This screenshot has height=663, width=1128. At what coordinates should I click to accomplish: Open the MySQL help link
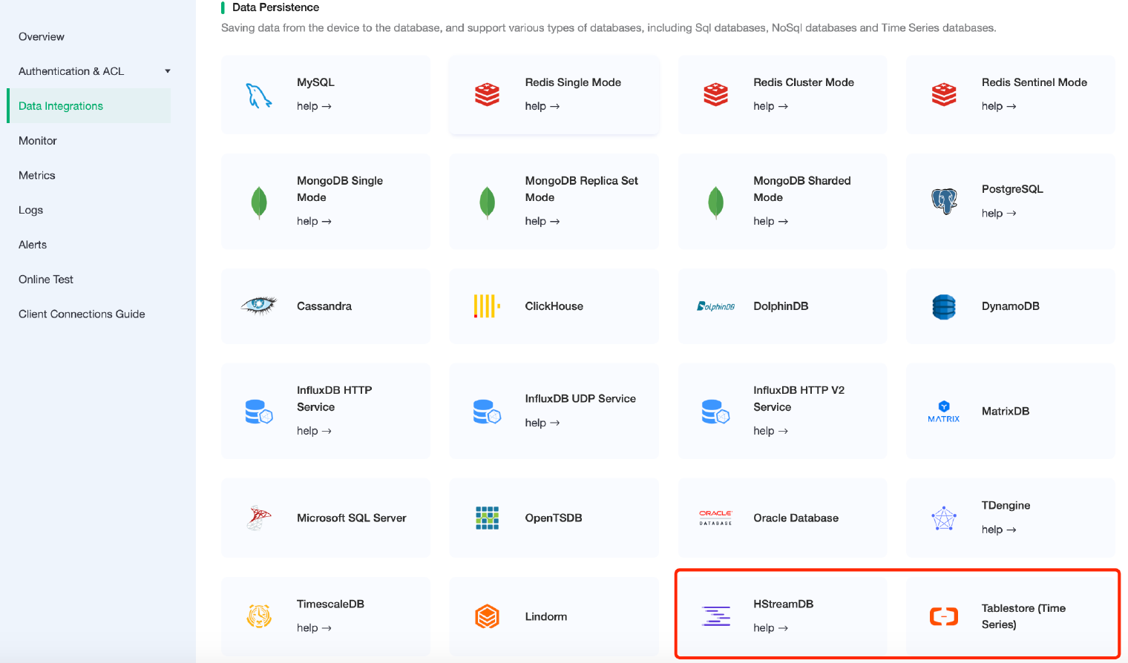[314, 106]
